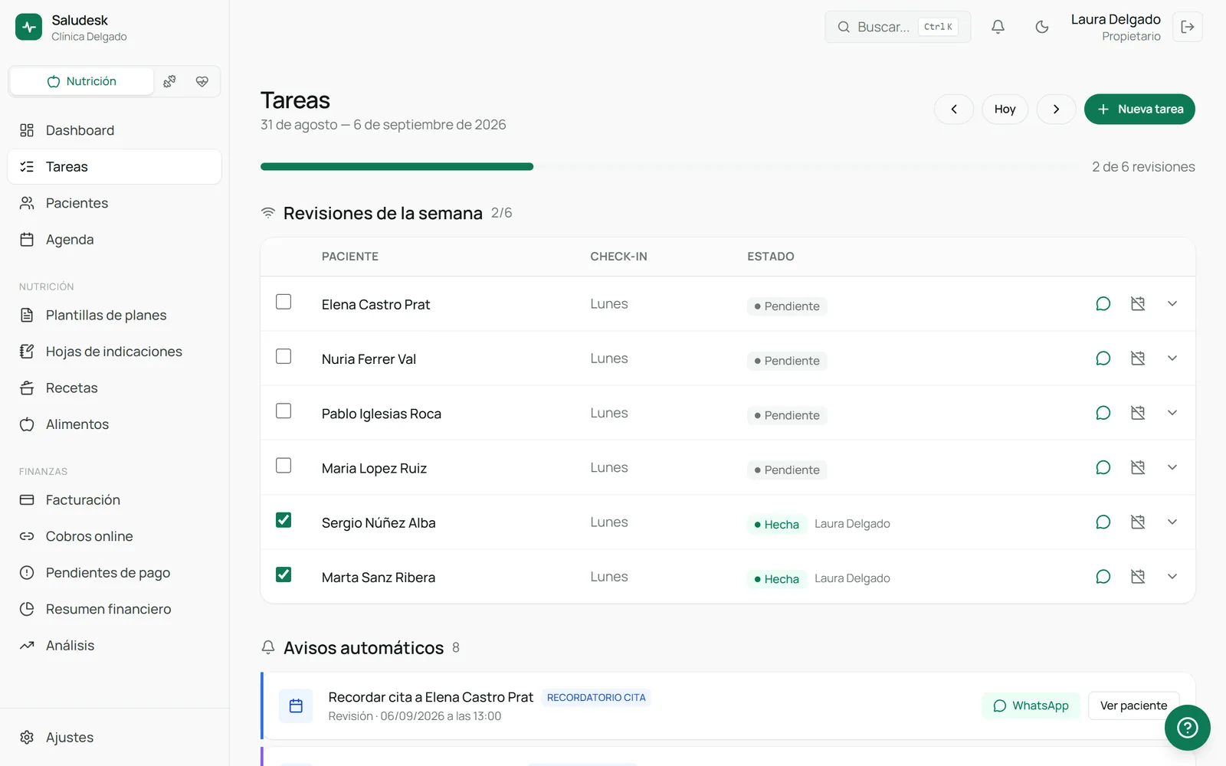Expand the Nuria Ferrer Val row chevron
This screenshot has height=766, width=1226.
pyautogui.click(x=1172, y=358)
